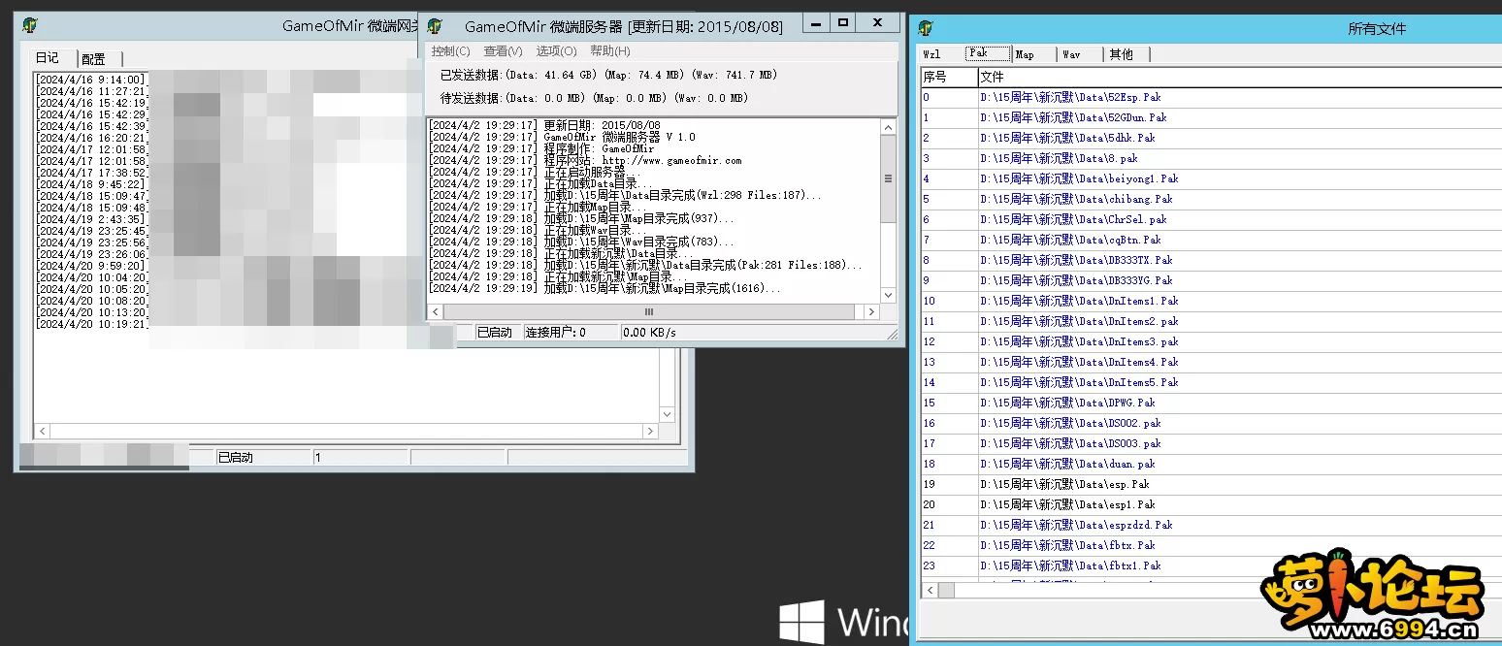Screen dimensions: 1502x646
Task: Click the 待发送数据 statistics line
Action: (595, 98)
